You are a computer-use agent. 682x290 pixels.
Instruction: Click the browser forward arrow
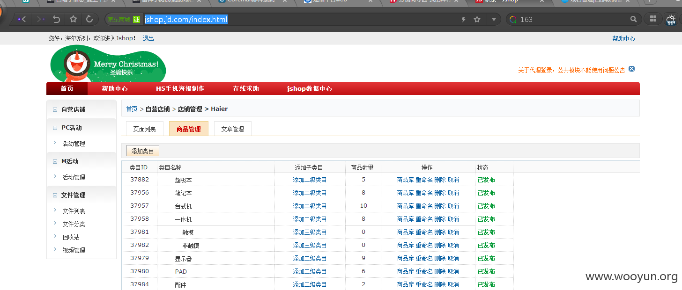(x=41, y=19)
